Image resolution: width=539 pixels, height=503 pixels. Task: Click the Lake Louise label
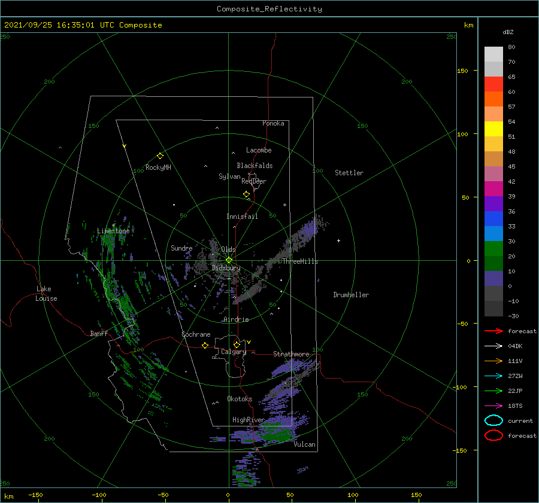46,294
